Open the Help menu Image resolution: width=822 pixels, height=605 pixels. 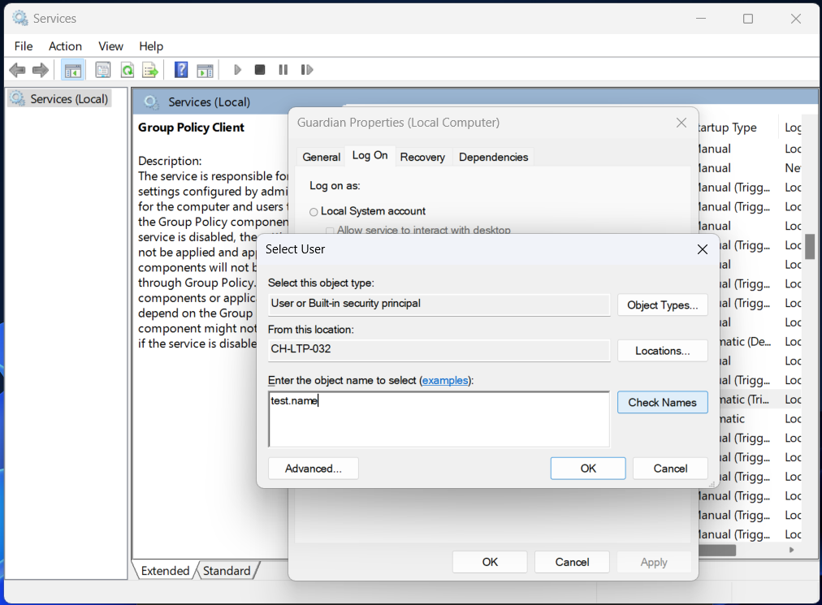(151, 46)
